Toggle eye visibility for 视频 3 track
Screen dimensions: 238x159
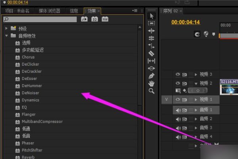(177, 74)
